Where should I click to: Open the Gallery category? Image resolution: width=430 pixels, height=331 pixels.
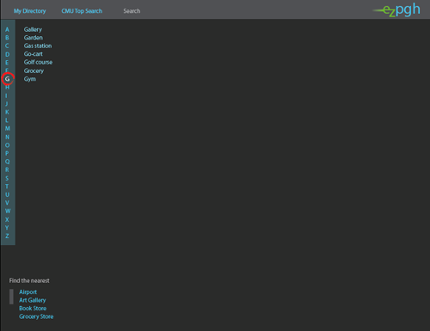pos(33,29)
